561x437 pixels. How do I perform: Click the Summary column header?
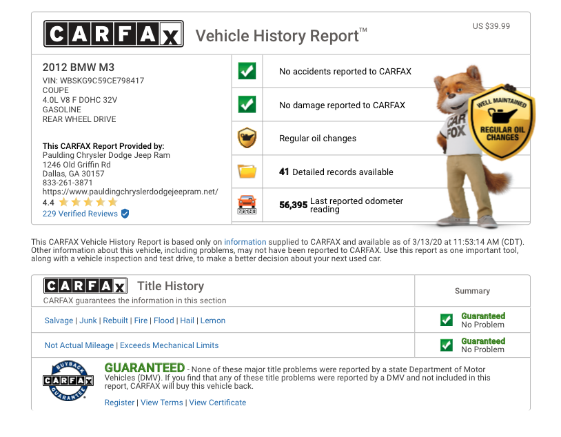coord(472,291)
